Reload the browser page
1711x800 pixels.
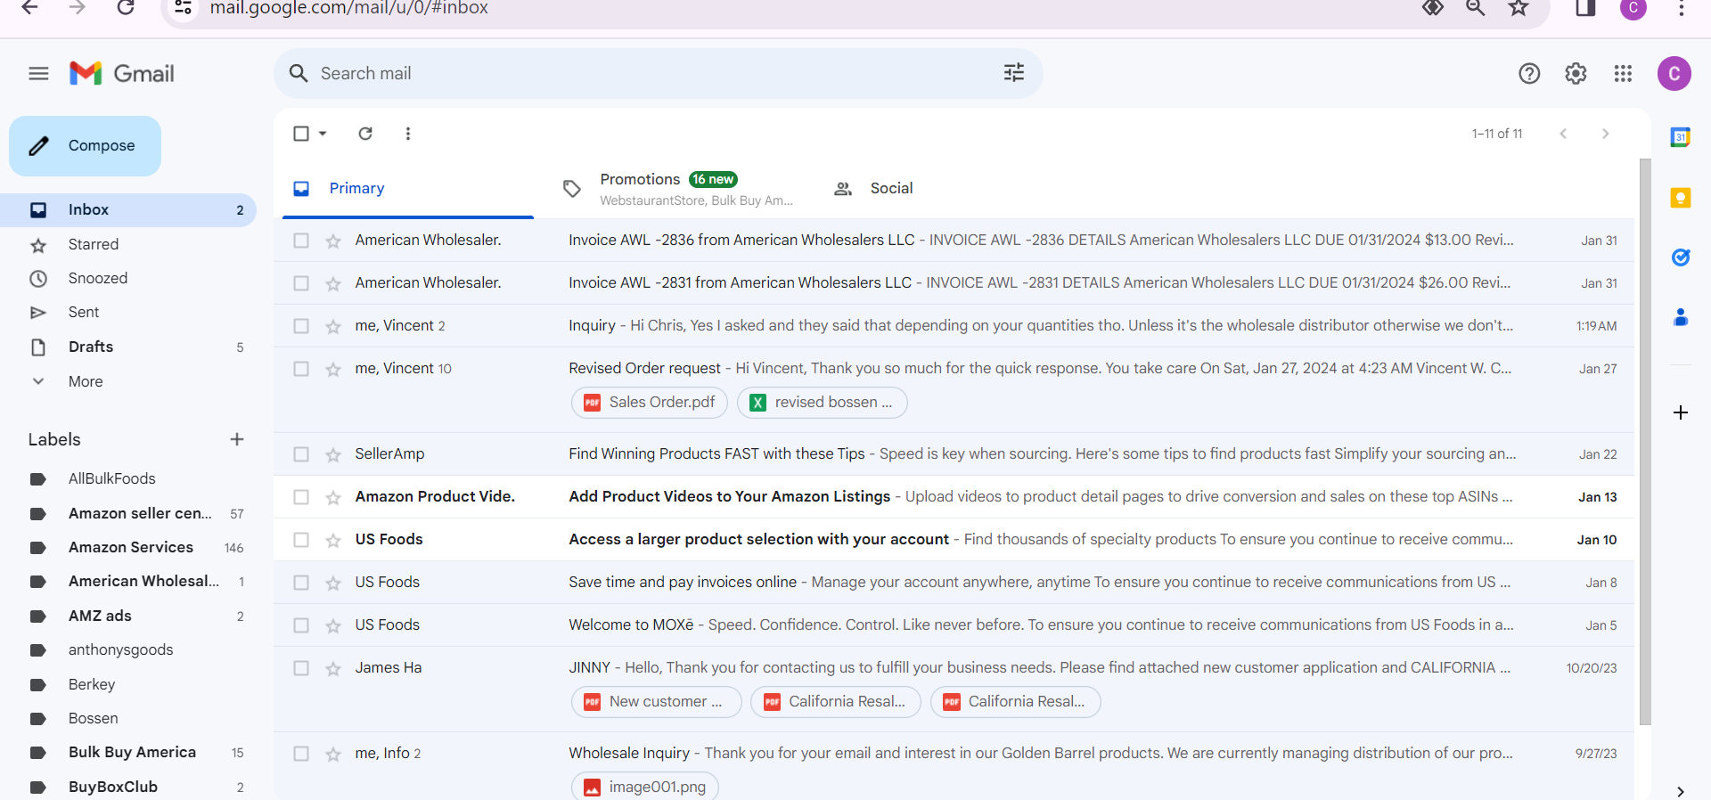click(x=126, y=8)
